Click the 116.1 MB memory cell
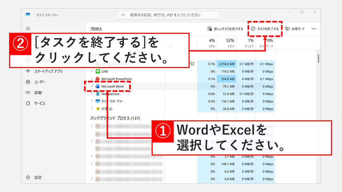Screen dimensions: 342x192 (226, 101)
